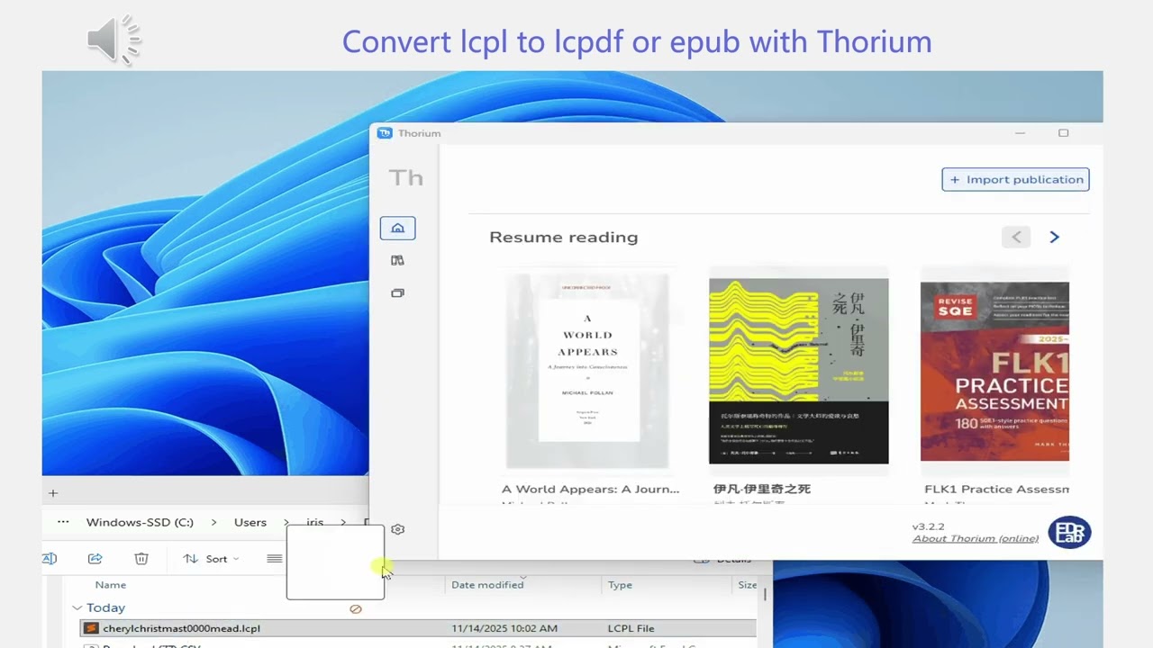
Task: Click Resume reading heading
Action: point(564,237)
